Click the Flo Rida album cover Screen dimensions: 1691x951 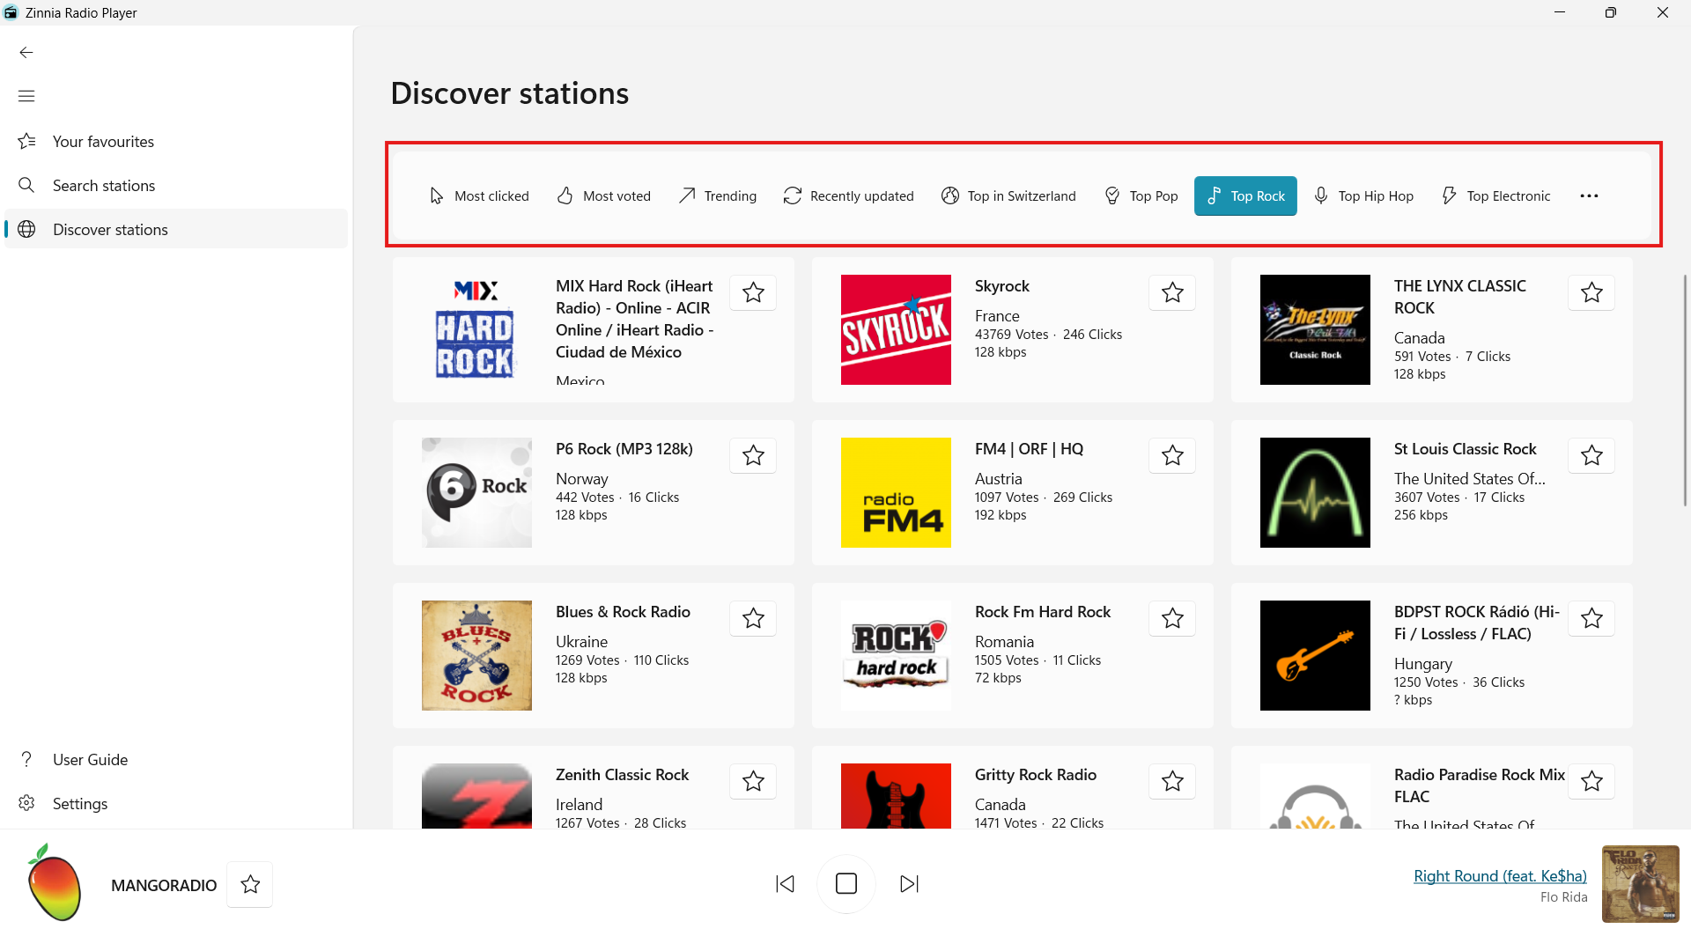tap(1640, 884)
